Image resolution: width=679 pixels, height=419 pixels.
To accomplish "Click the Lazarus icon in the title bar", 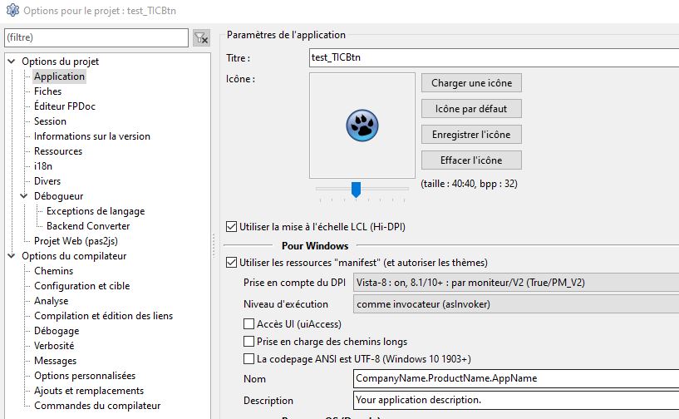I will point(10,11).
